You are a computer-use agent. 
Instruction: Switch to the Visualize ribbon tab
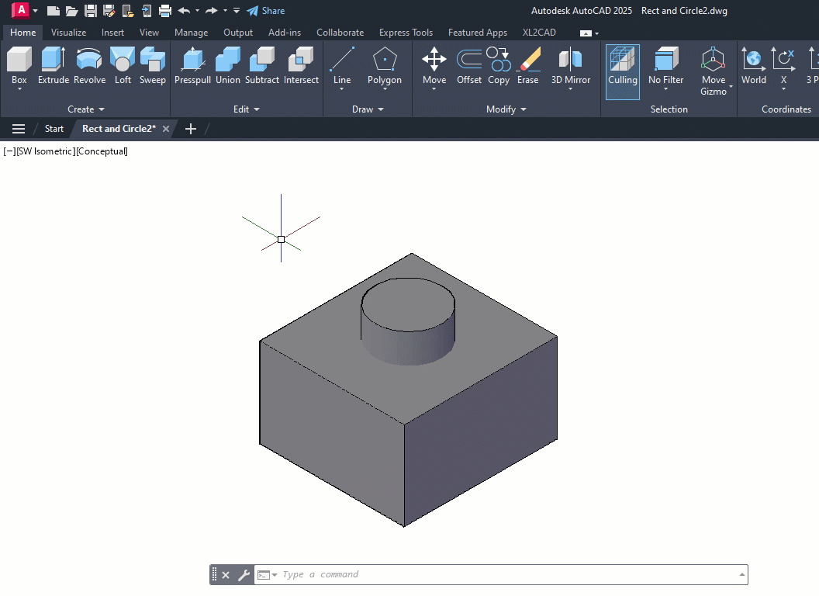(x=68, y=33)
